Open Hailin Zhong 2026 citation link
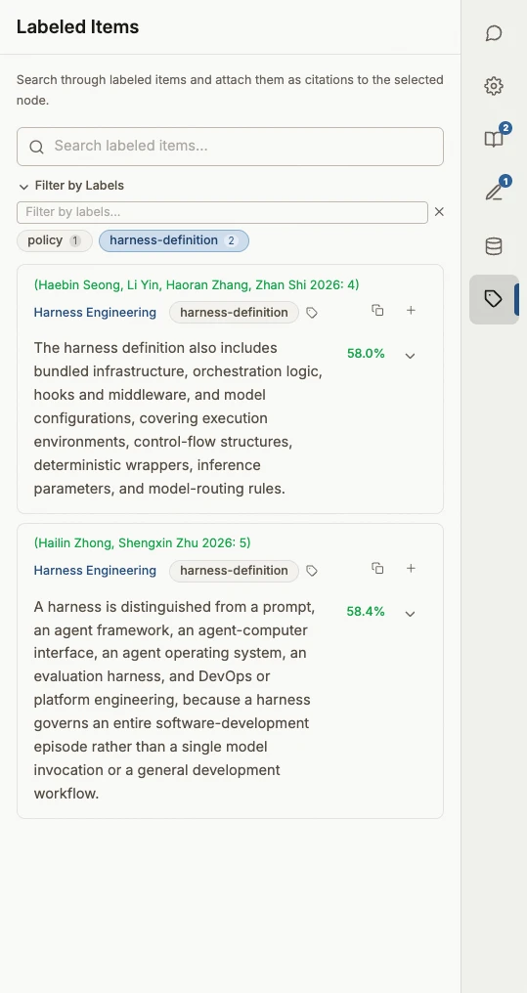The image size is (527, 993). point(142,542)
